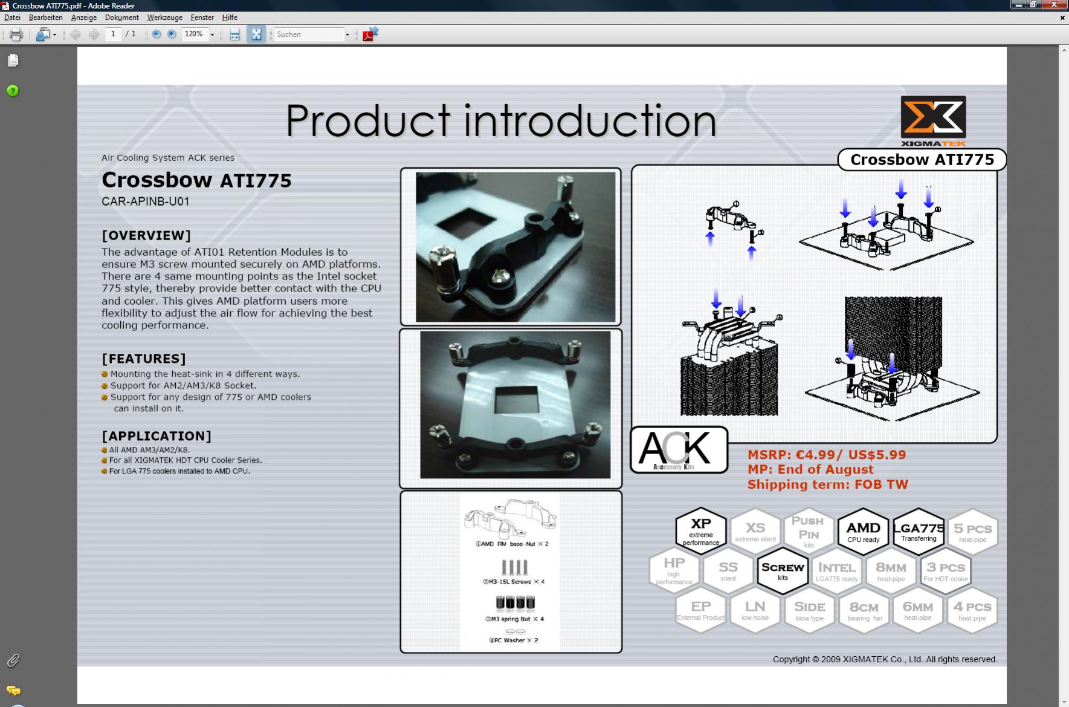Click the HP high performance hexagon badge
This screenshot has height=707, width=1069.
(x=674, y=570)
